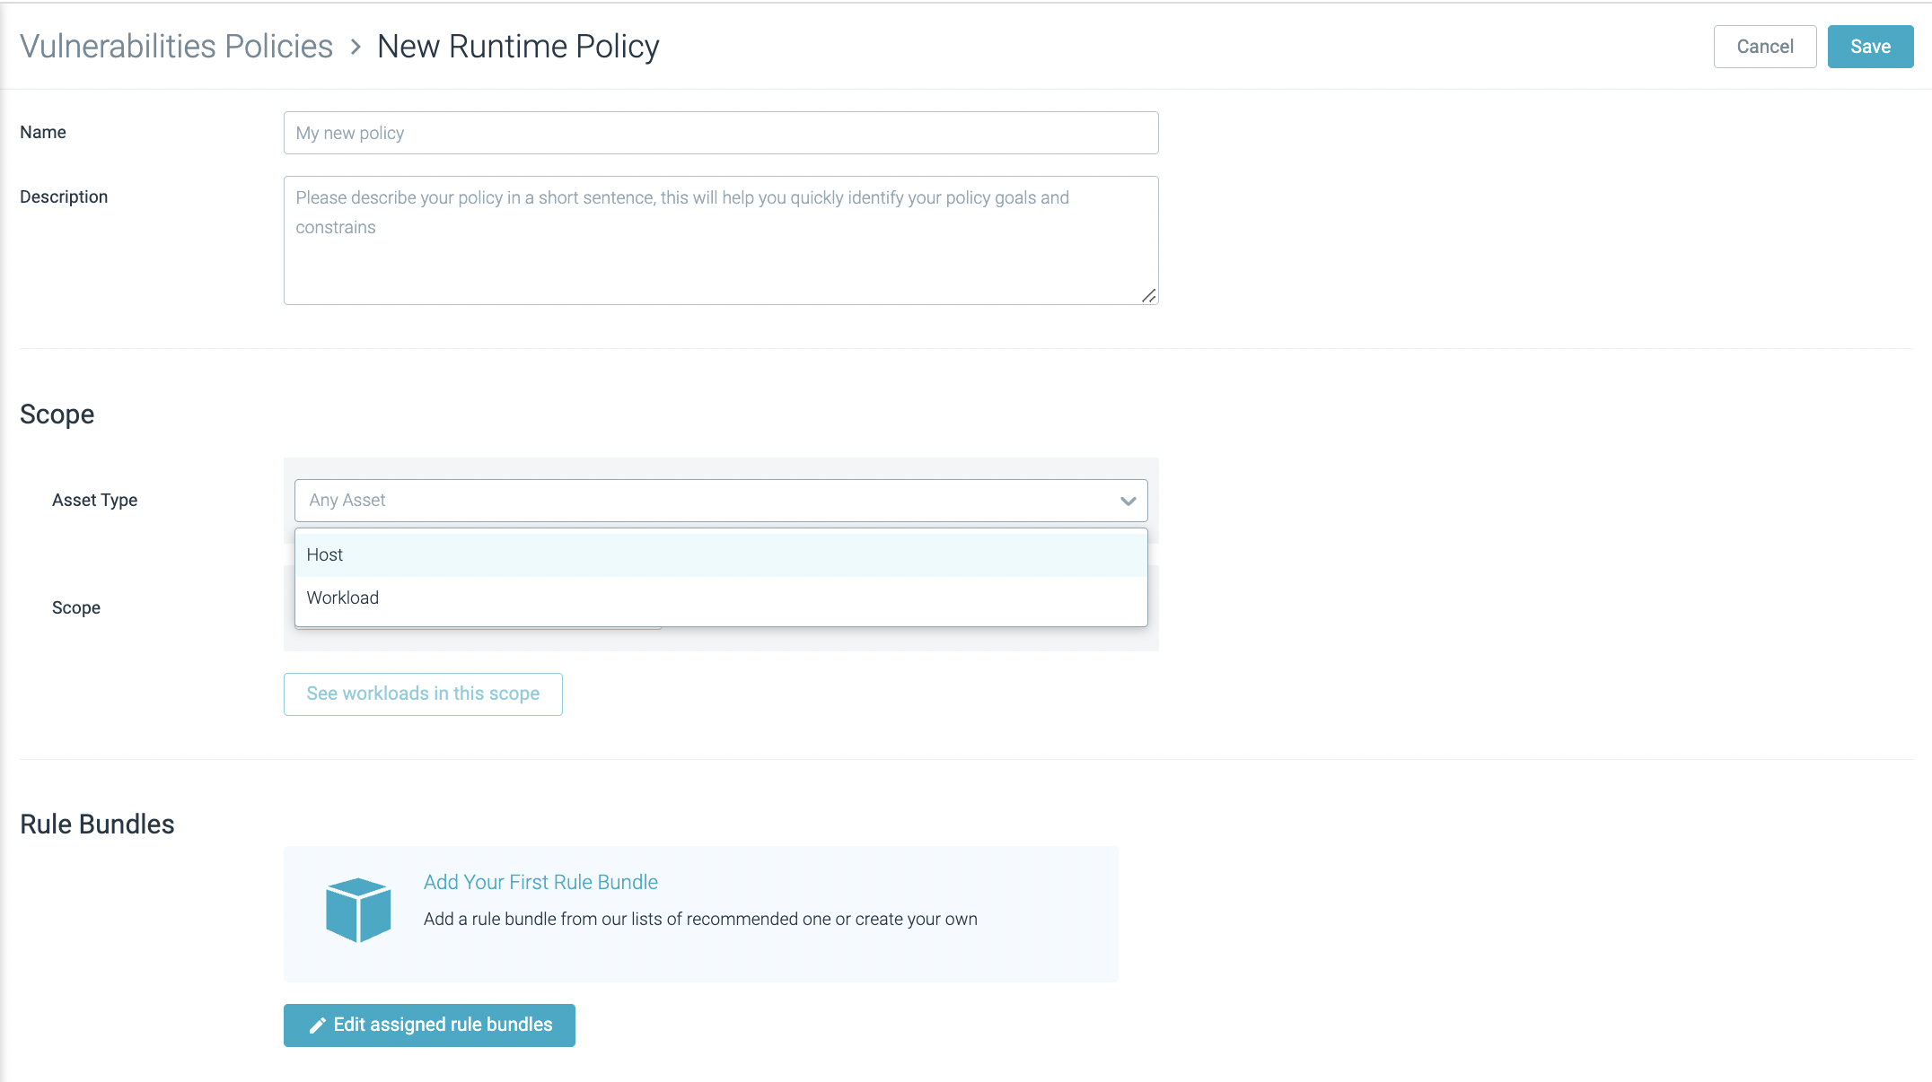Click the Description textarea resize handle
Image resolution: width=1932 pixels, height=1082 pixels.
click(x=1148, y=295)
